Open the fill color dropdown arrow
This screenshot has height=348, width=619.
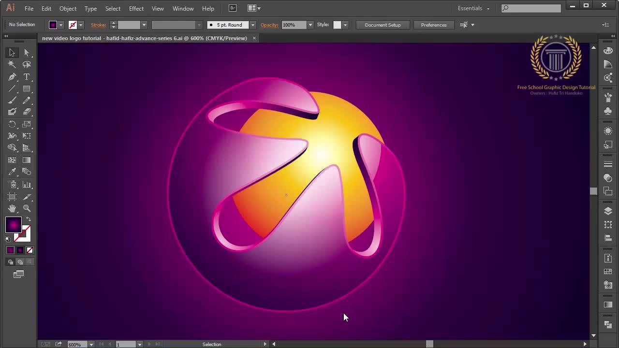pos(61,25)
